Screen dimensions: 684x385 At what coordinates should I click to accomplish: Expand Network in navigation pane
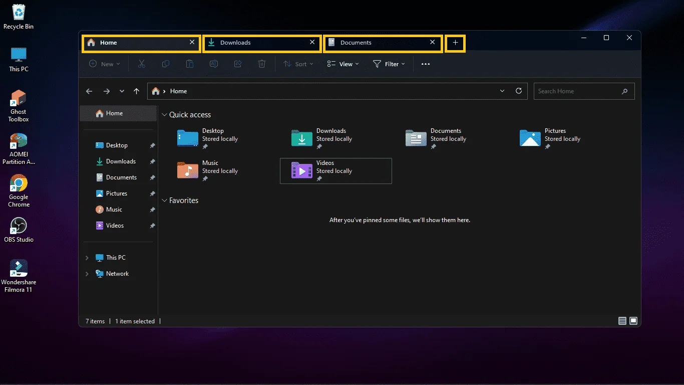87,274
